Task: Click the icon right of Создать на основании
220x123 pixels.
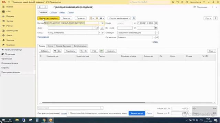Action: (x=134, y=18)
